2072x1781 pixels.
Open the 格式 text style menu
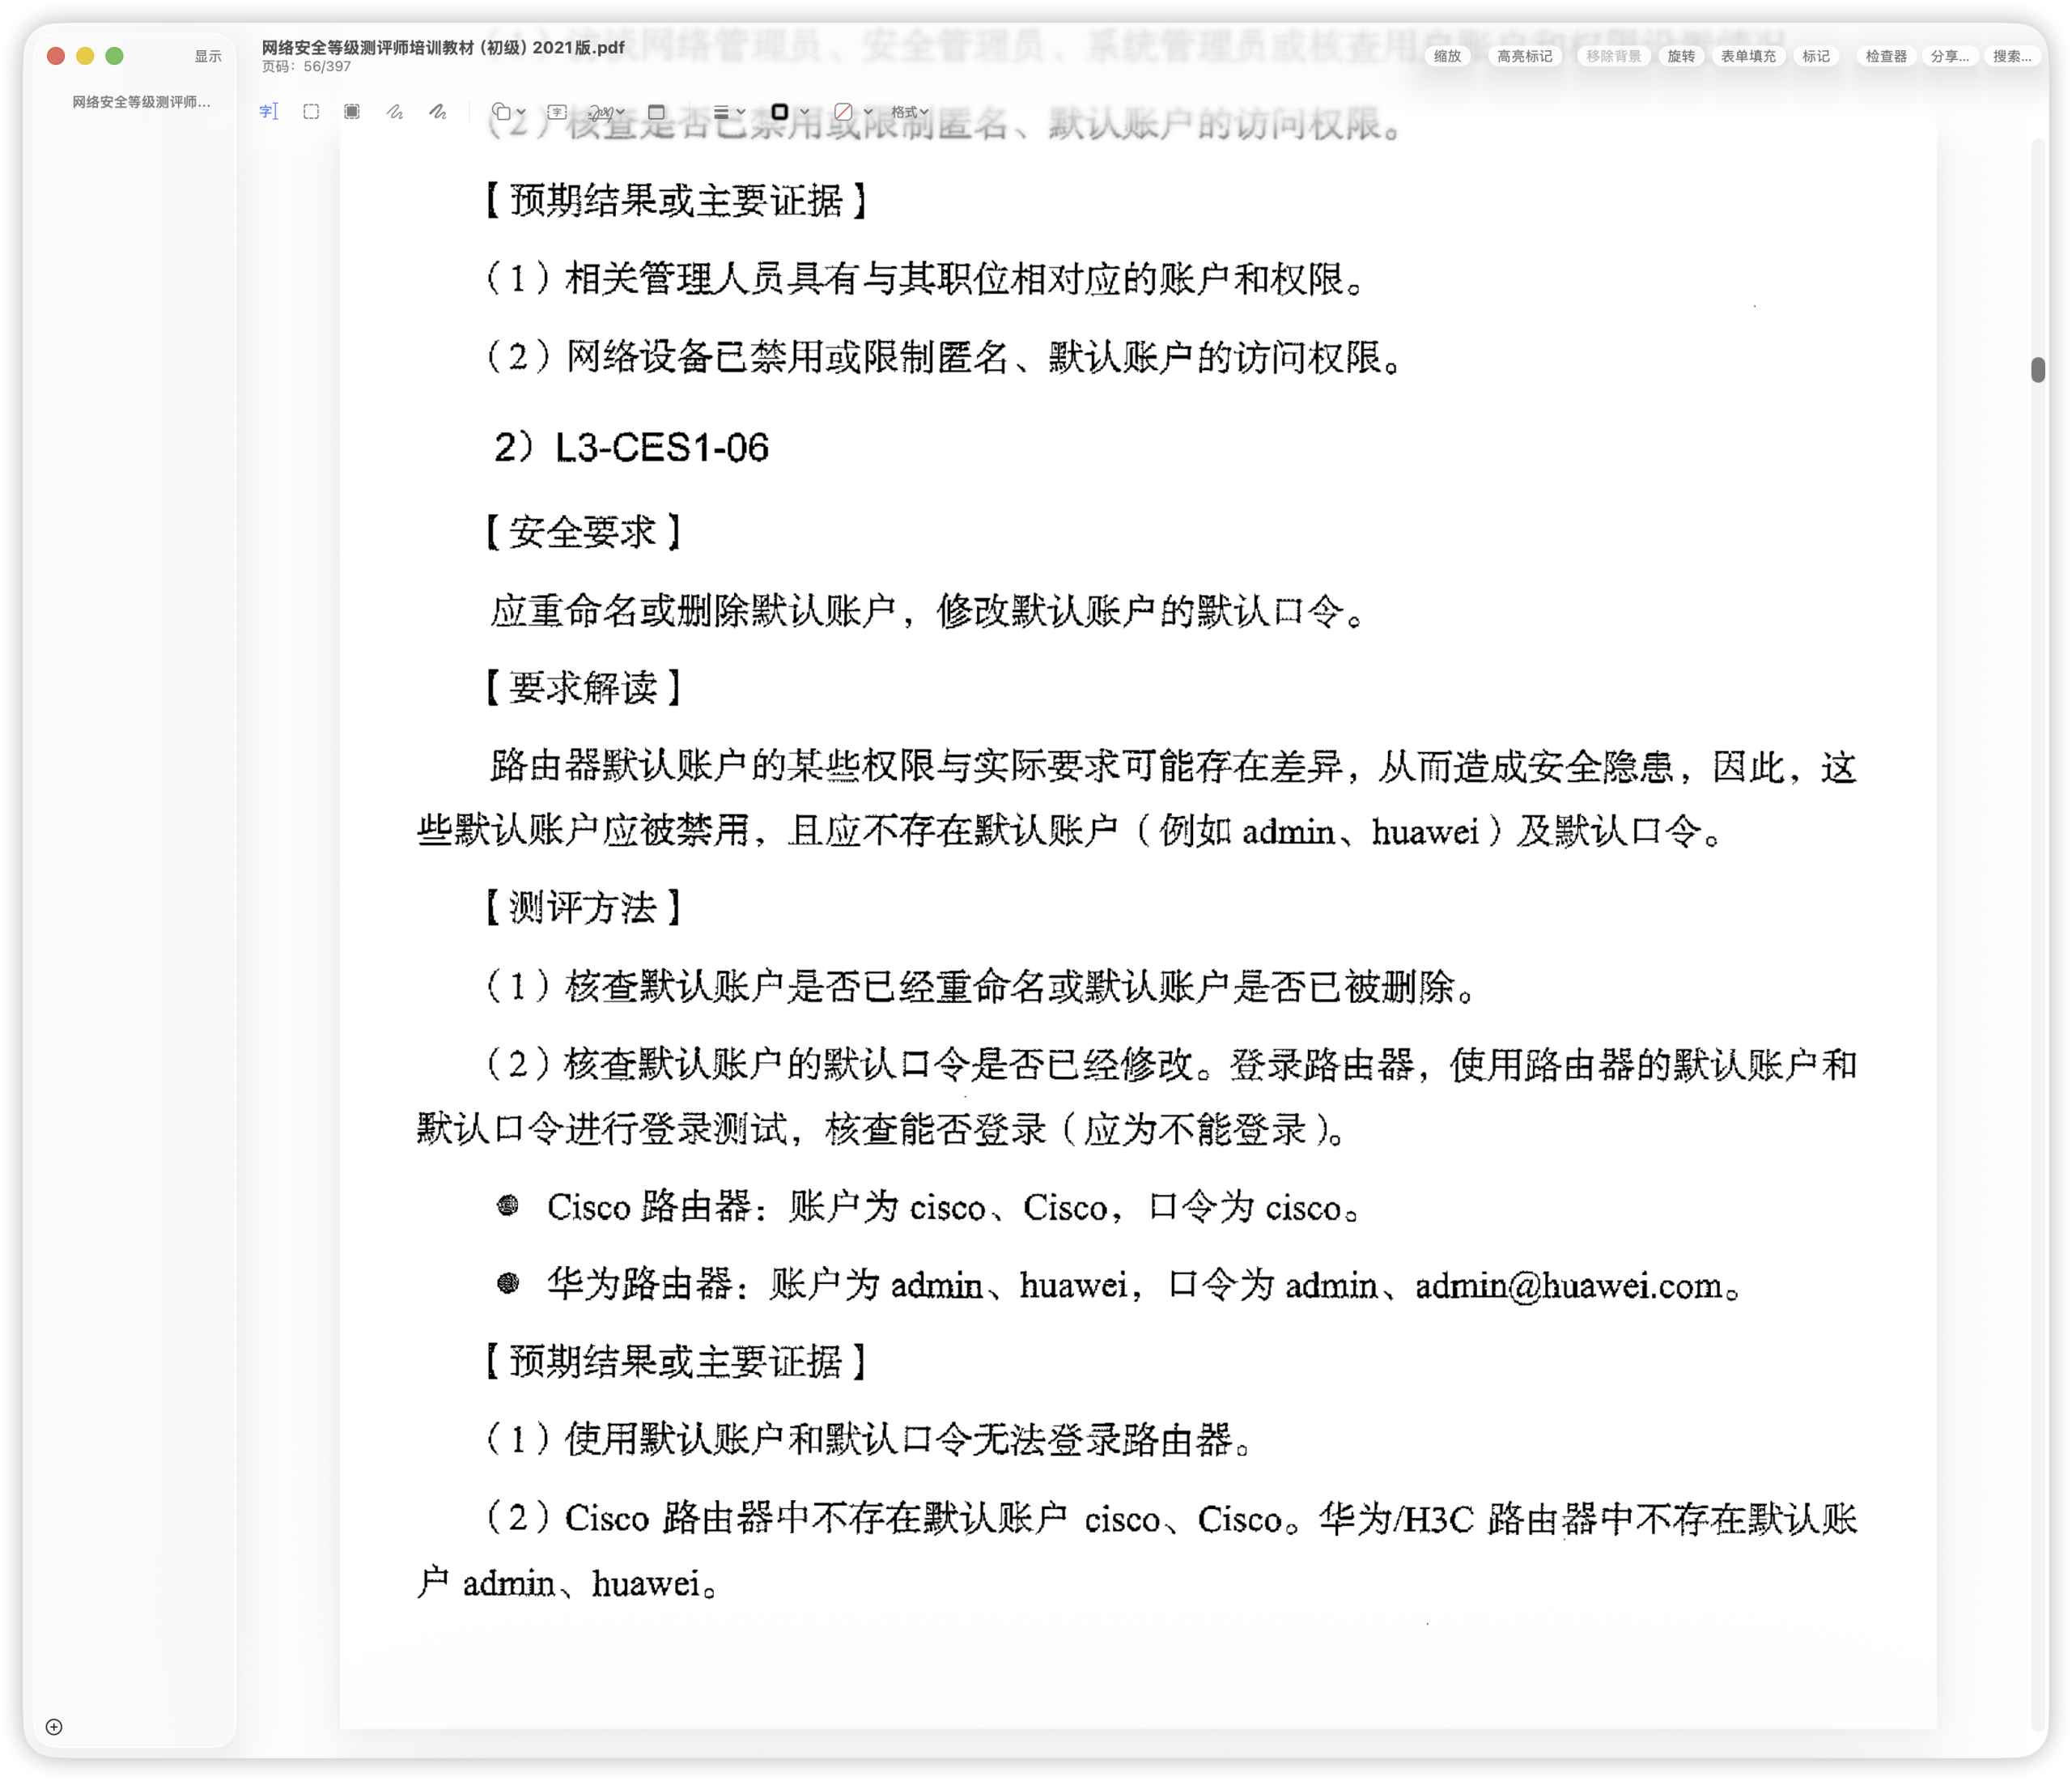pyautogui.click(x=909, y=112)
